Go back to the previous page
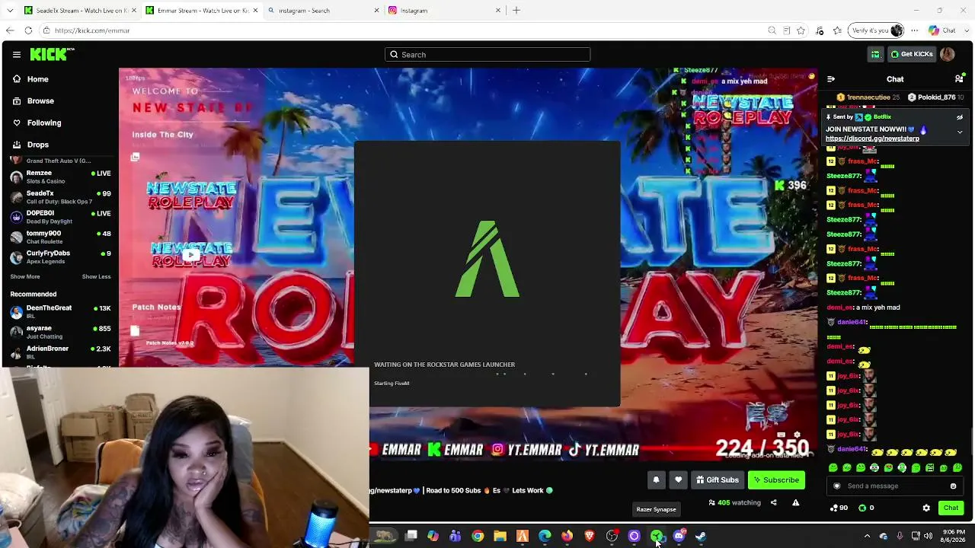 [10, 30]
